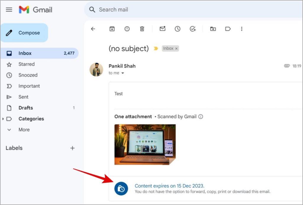Click the paperclip attachment icon
303x205 pixels.
click(287, 66)
